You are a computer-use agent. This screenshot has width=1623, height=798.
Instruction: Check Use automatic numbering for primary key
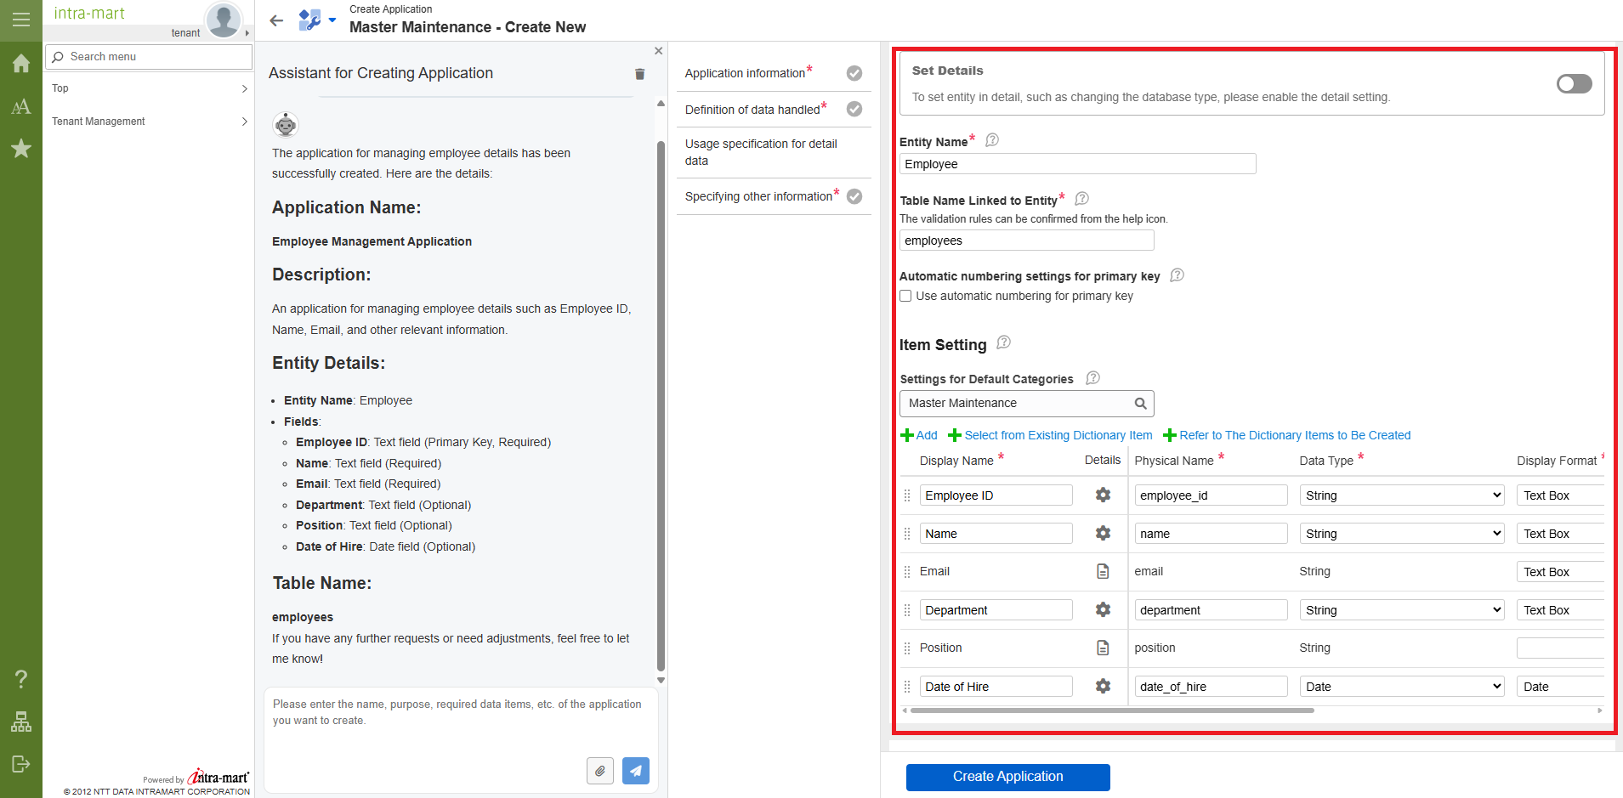tap(906, 296)
